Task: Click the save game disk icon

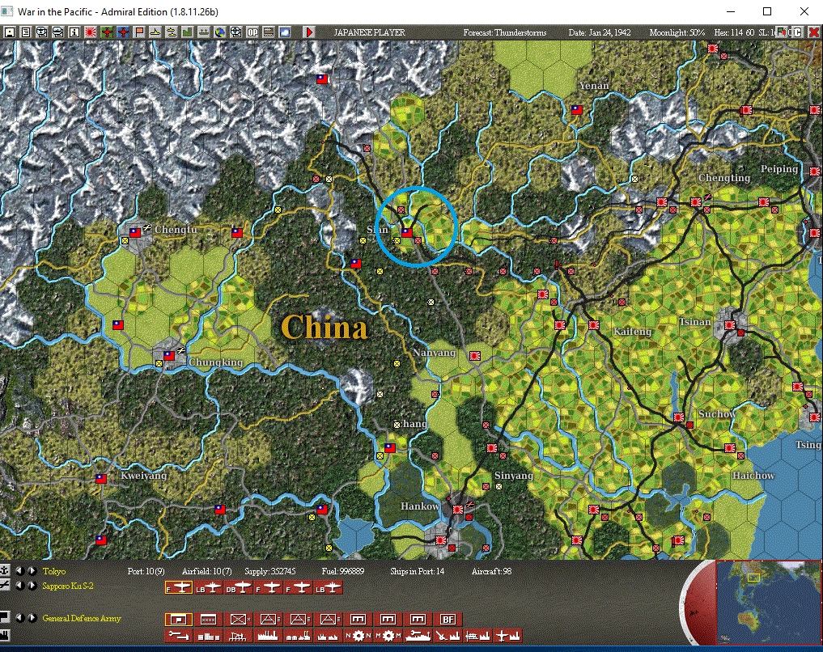Action: [10, 32]
